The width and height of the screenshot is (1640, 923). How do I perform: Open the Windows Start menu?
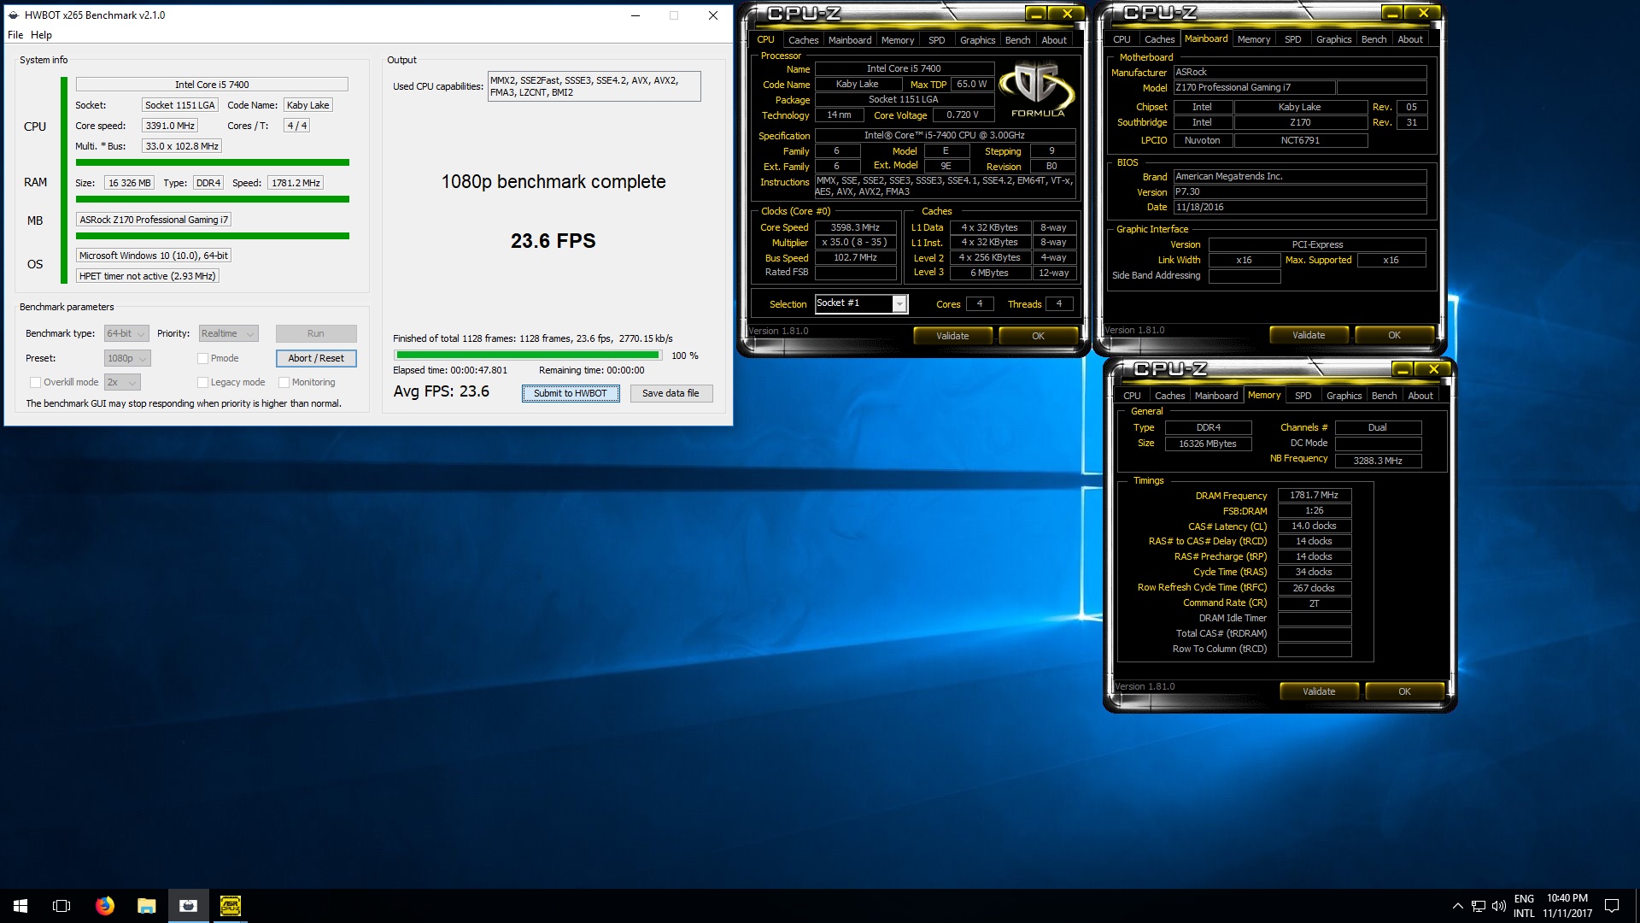click(x=20, y=906)
